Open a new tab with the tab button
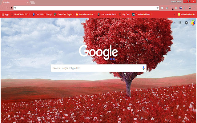The image size is (197, 123). click(x=33, y=2)
